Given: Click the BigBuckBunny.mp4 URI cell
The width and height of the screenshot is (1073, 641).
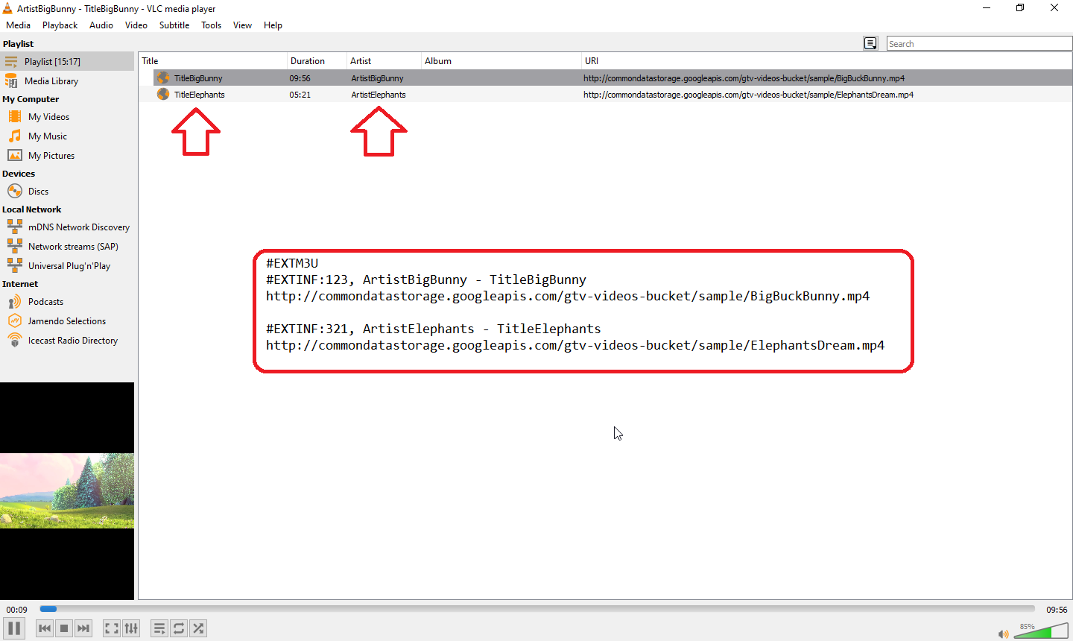Looking at the screenshot, I should 744,78.
